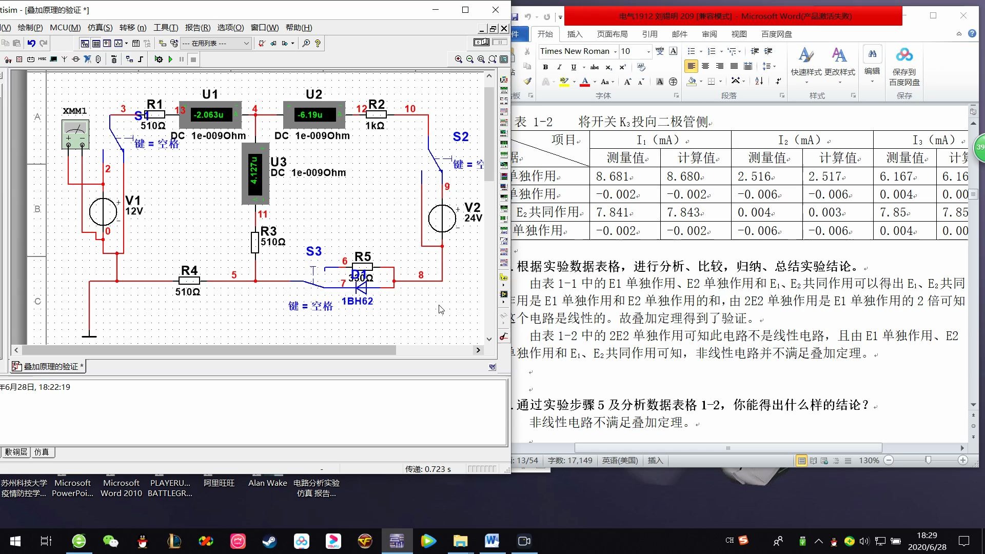Click the U1 ammeter display
The width and height of the screenshot is (985, 554).
click(x=210, y=115)
